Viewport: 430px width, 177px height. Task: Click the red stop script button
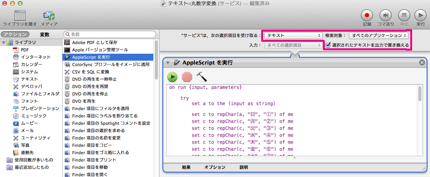pos(187,77)
